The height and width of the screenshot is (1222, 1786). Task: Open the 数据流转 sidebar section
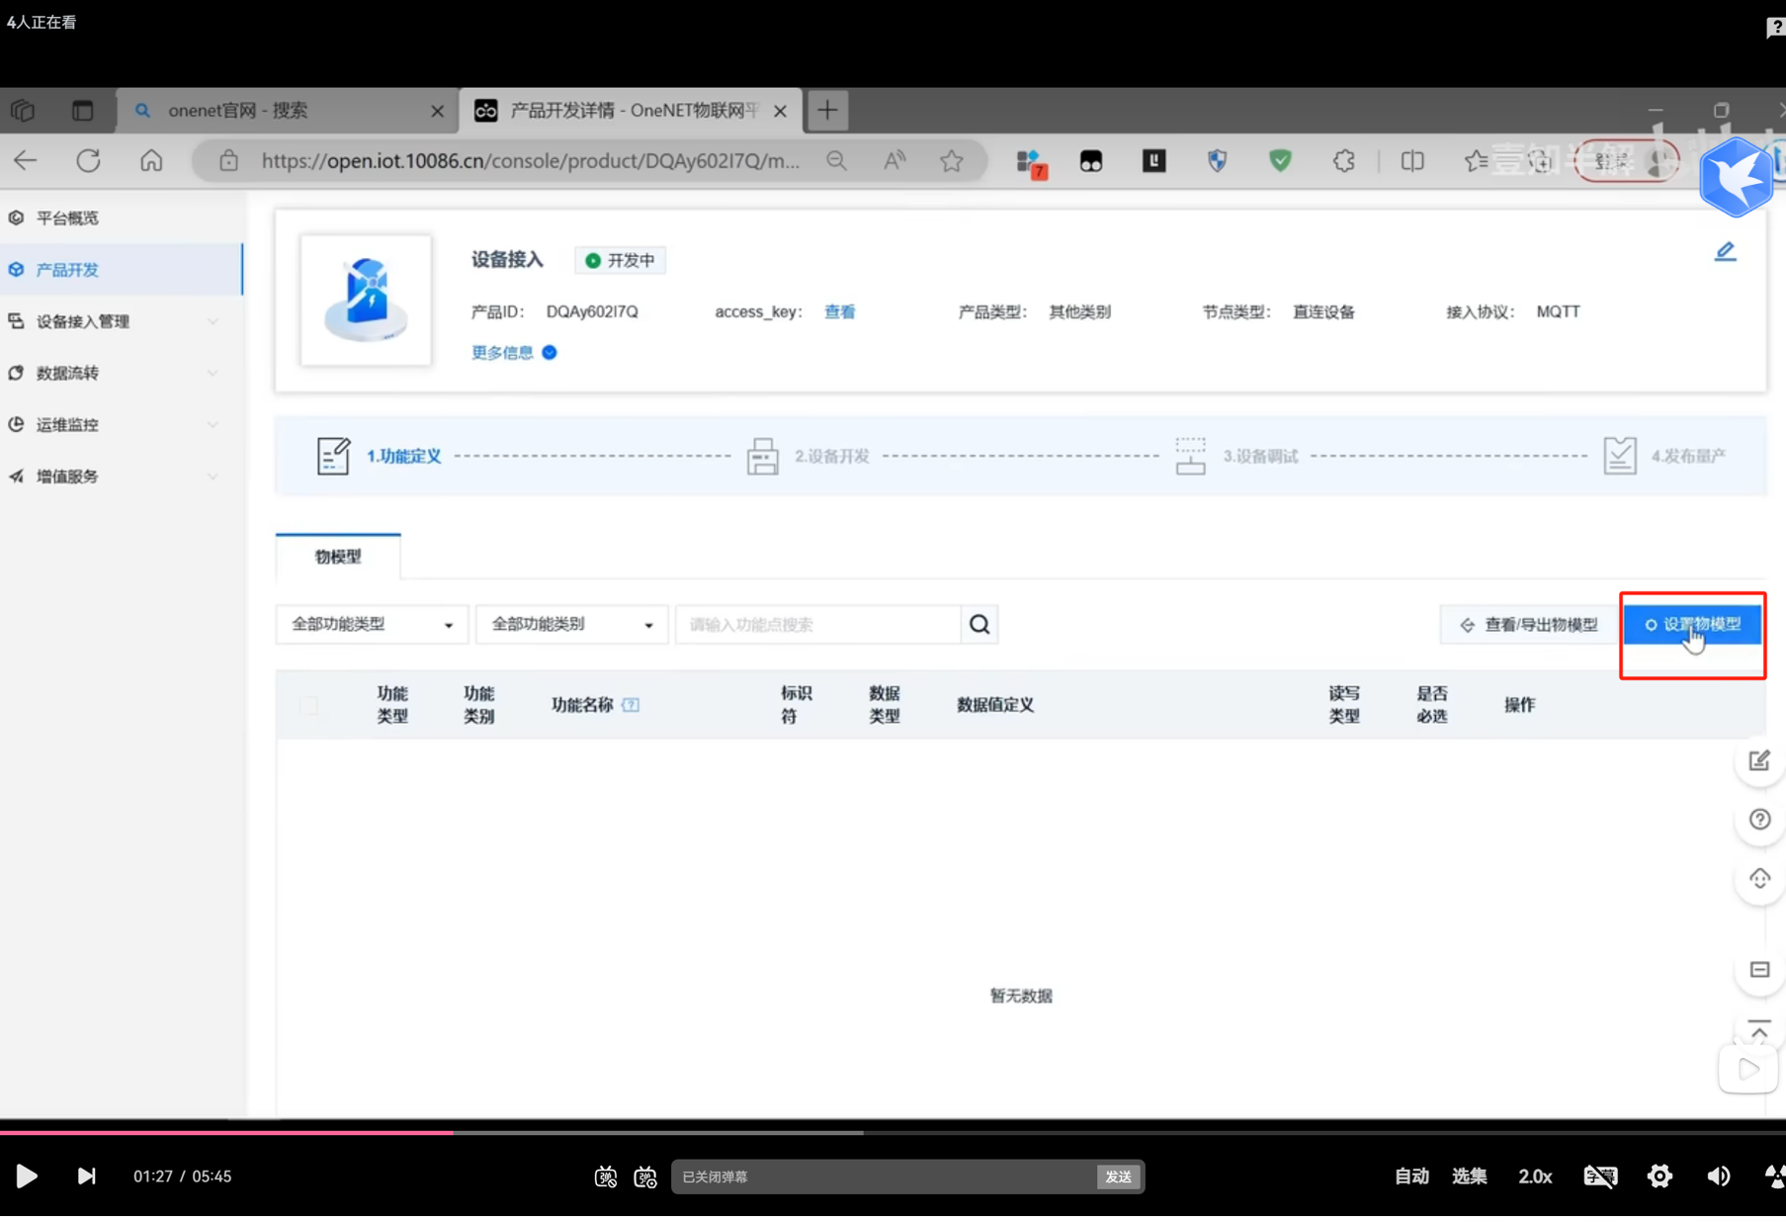(x=66, y=373)
